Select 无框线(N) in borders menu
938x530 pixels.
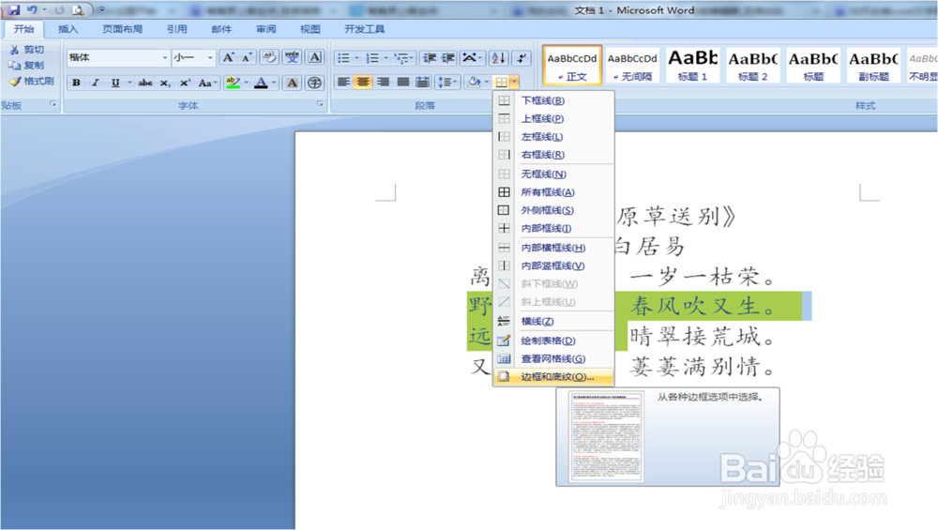553,174
